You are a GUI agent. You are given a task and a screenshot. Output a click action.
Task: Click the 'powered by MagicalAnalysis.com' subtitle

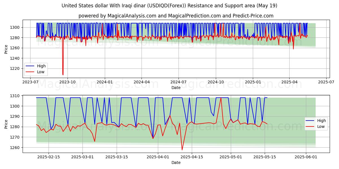click(176, 16)
